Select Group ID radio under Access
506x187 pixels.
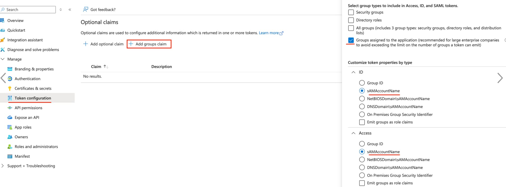coord(362,144)
